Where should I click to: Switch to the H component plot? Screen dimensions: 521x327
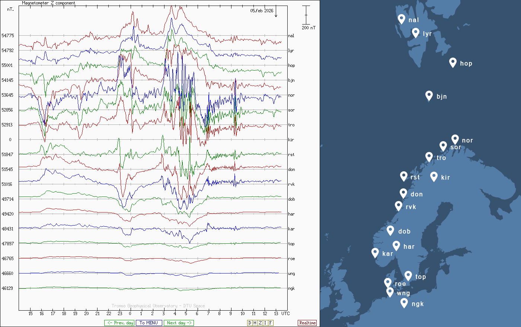tap(255, 323)
